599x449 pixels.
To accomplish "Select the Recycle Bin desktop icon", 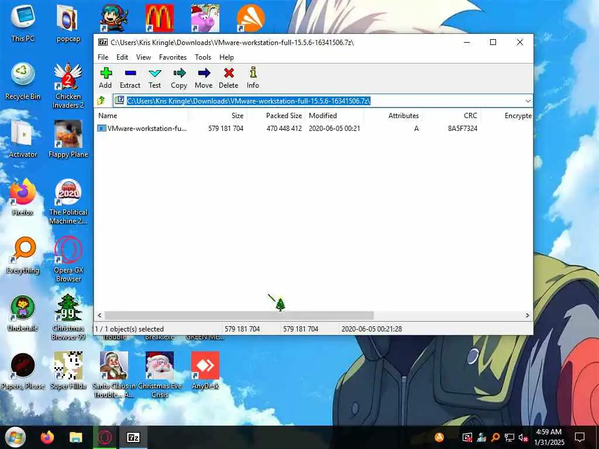I will [x=23, y=81].
